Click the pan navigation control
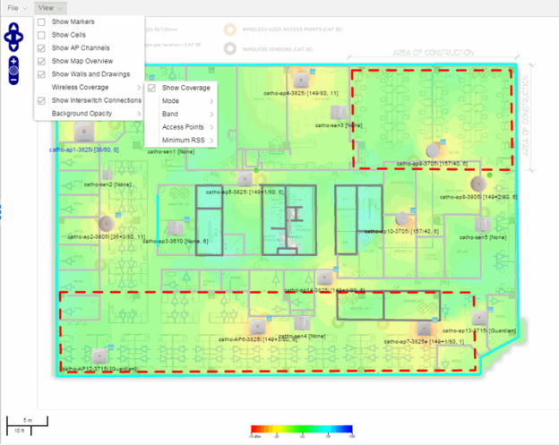The width and height of the screenshot is (559, 445). [x=14, y=37]
